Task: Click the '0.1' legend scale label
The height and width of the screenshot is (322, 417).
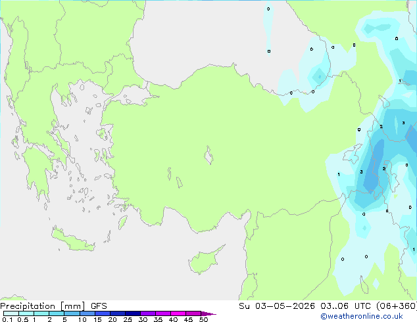Action: point(7,319)
